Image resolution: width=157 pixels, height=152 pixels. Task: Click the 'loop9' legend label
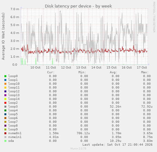[x=13, y=129]
